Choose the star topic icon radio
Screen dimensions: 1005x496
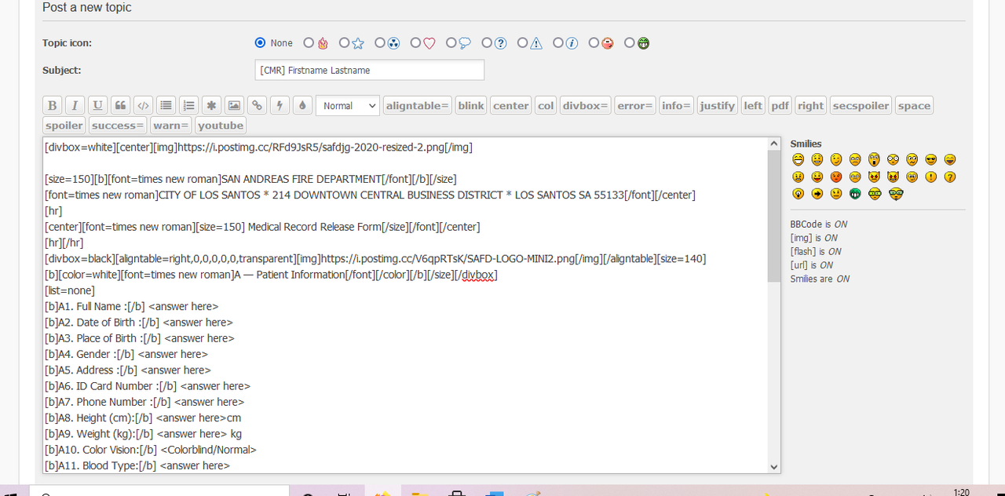click(344, 43)
